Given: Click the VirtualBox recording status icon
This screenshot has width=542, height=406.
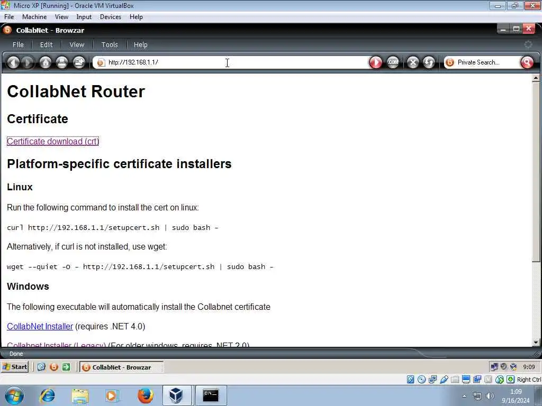Looking at the screenshot, I should (x=477, y=380).
